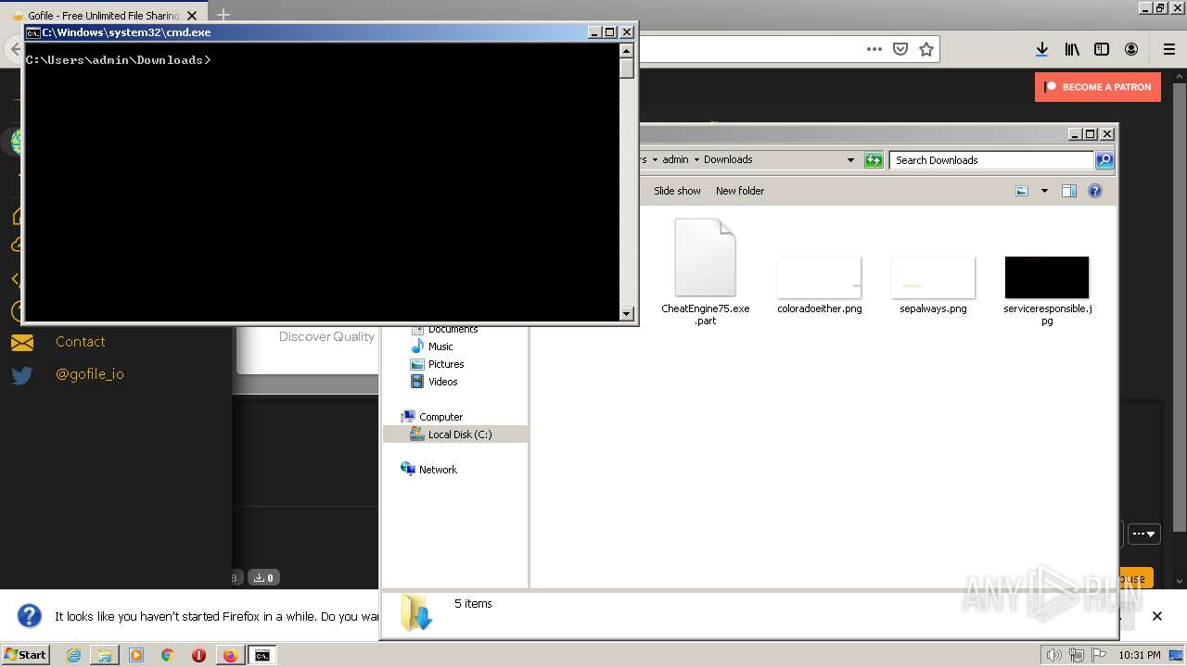Open Firefox hamburger menu
1187x667 pixels.
(1169, 49)
